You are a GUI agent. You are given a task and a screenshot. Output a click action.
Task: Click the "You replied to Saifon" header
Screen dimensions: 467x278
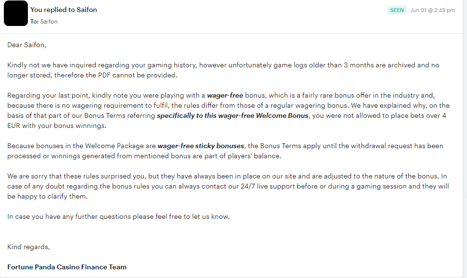pyautogui.click(x=63, y=10)
